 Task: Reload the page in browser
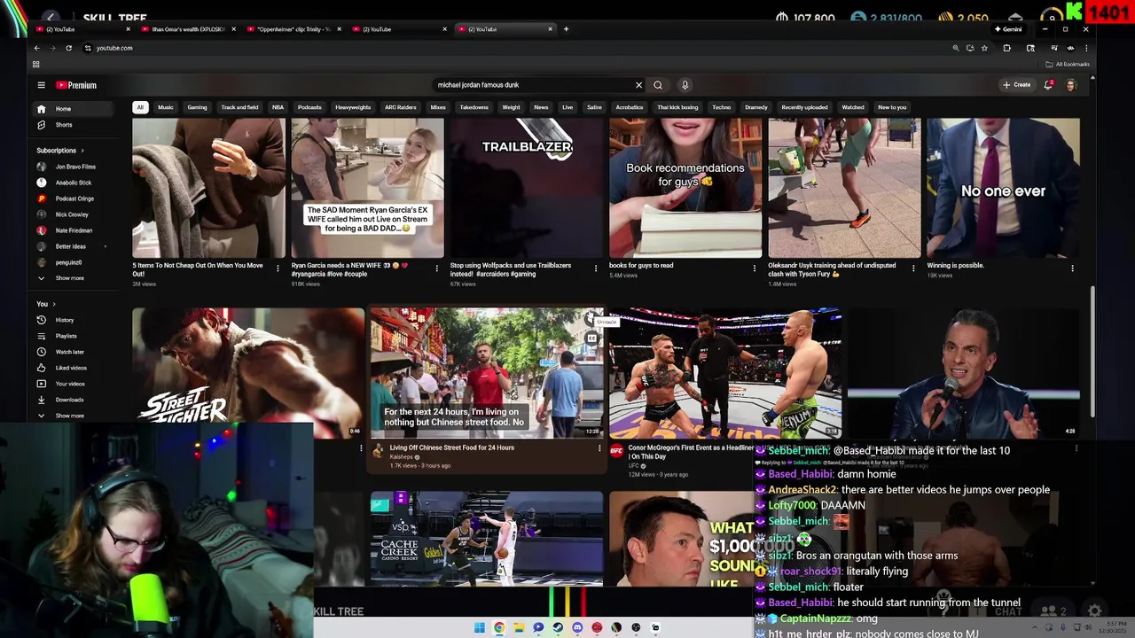68,48
